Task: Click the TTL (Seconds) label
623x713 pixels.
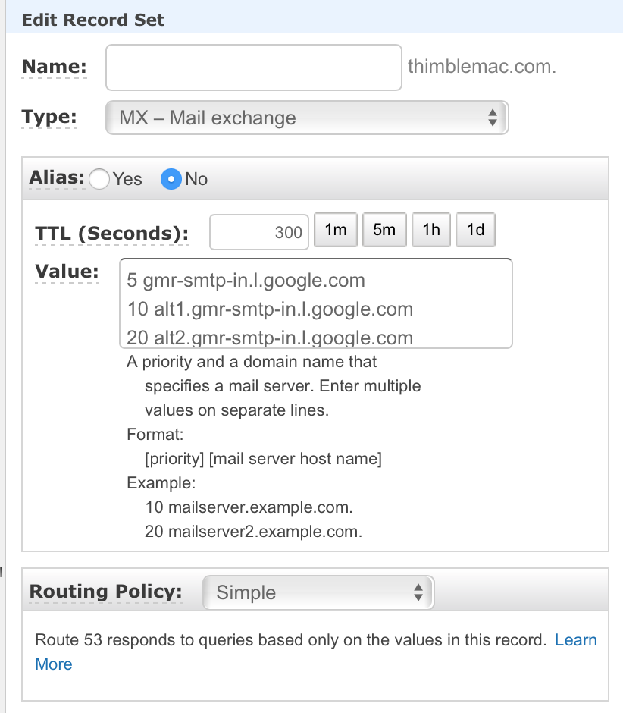Action: click(111, 233)
